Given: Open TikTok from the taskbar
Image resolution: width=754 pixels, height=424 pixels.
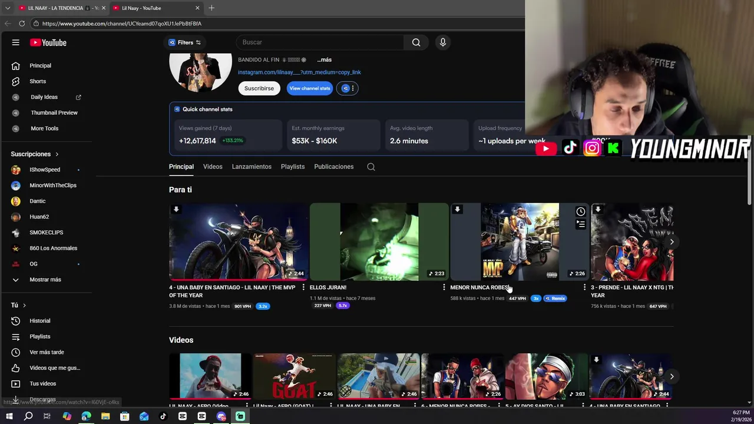Looking at the screenshot, I should click(163, 416).
